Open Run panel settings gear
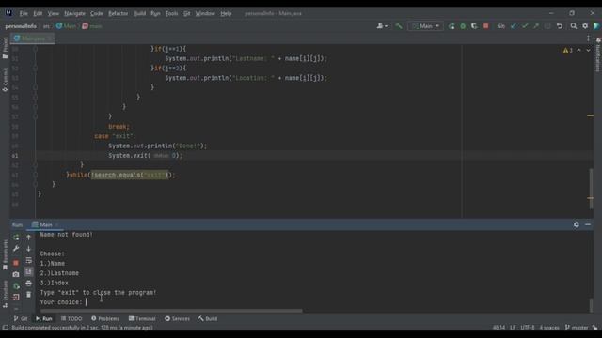This screenshot has height=338, width=602. (x=577, y=224)
